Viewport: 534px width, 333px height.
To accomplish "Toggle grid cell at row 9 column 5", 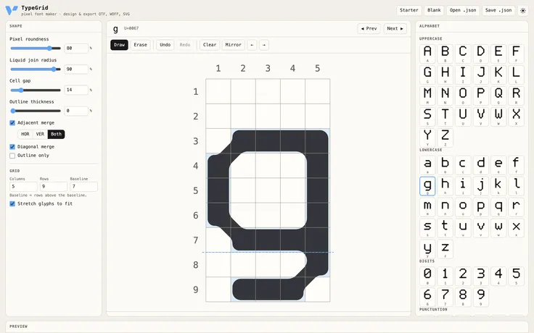I will 317,290.
